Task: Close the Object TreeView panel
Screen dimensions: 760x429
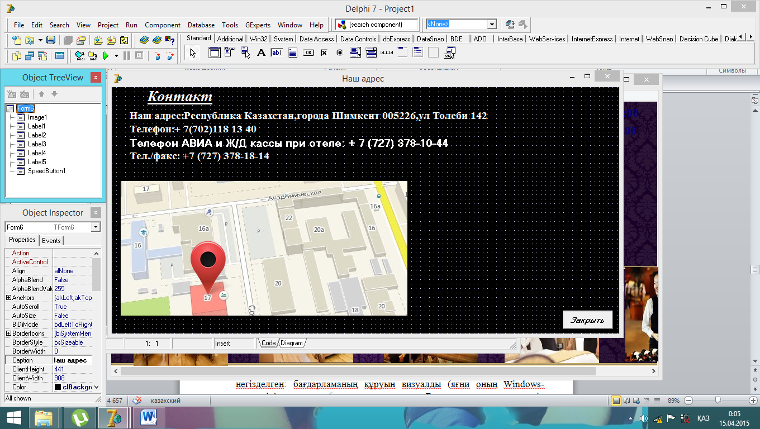Action: (x=96, y=78)
